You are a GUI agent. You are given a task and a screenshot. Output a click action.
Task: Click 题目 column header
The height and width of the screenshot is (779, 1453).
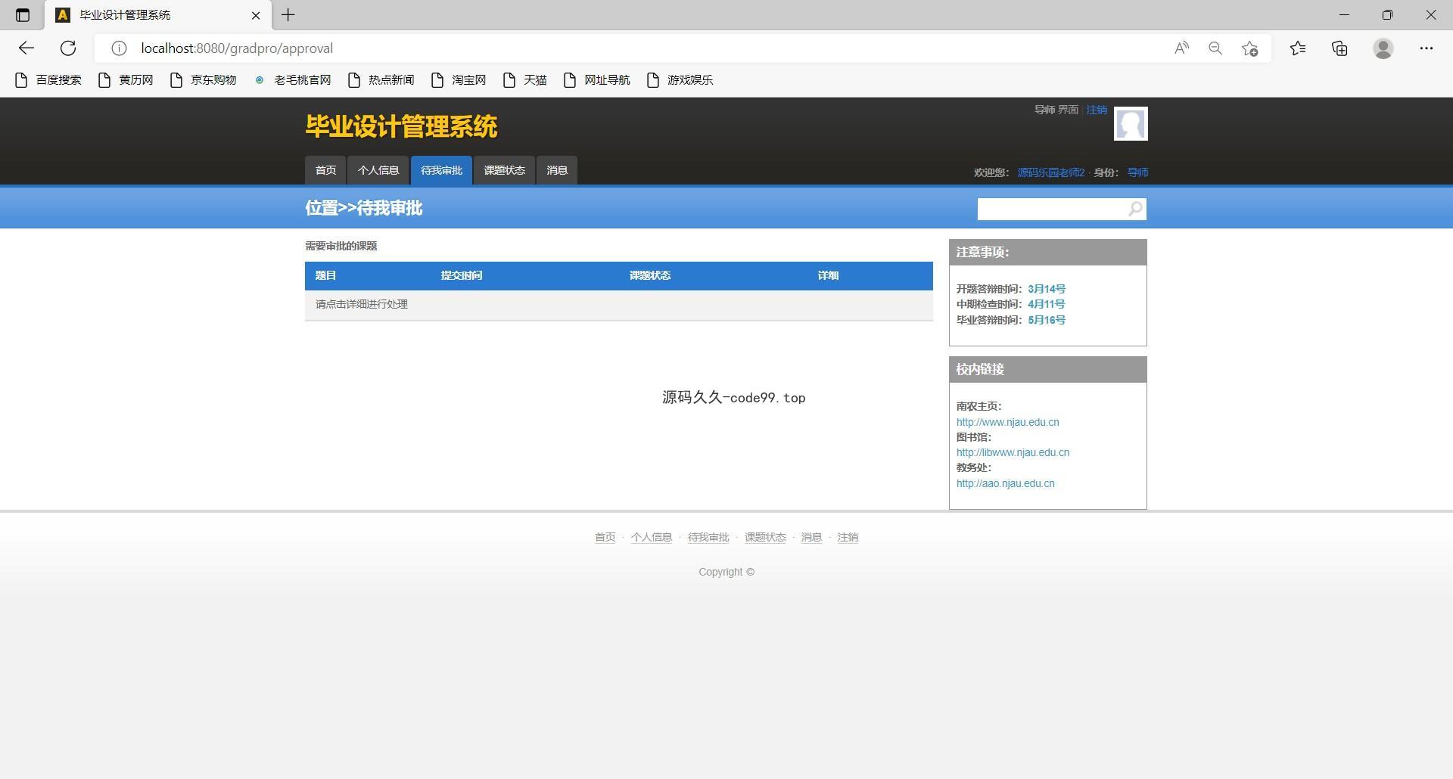[x=325, y=275]
